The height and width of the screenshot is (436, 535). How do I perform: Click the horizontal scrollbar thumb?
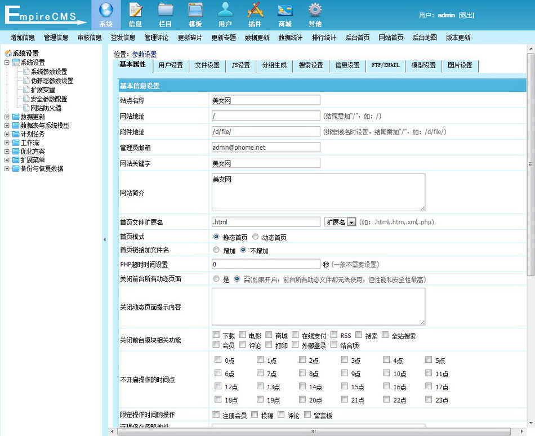[x=314, y=431]
